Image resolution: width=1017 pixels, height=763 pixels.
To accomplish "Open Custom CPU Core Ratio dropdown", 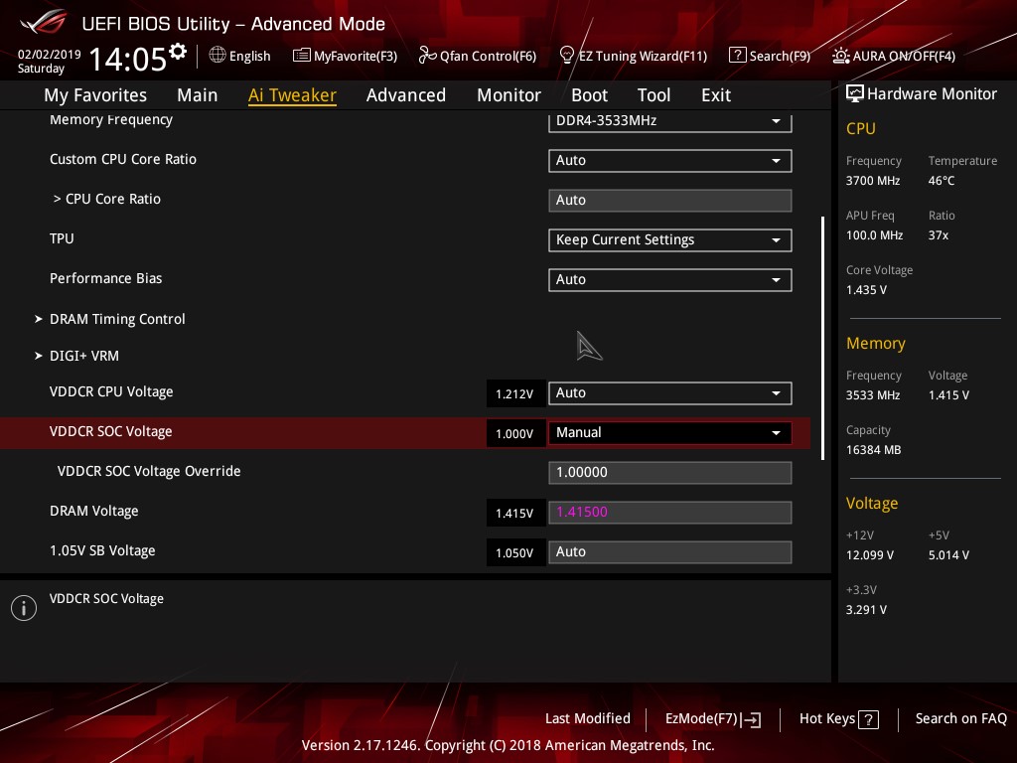I will [x=670, y=160].
